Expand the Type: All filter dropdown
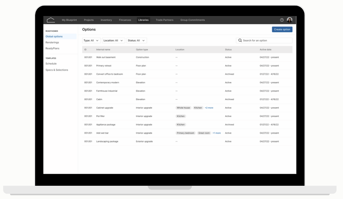The height and width of the screenshot is (199, 343). tap(91, 41)
